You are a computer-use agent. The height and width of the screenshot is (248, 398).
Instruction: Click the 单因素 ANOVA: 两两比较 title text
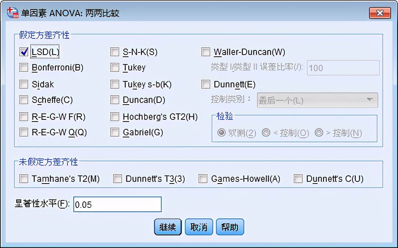(70, 13)
